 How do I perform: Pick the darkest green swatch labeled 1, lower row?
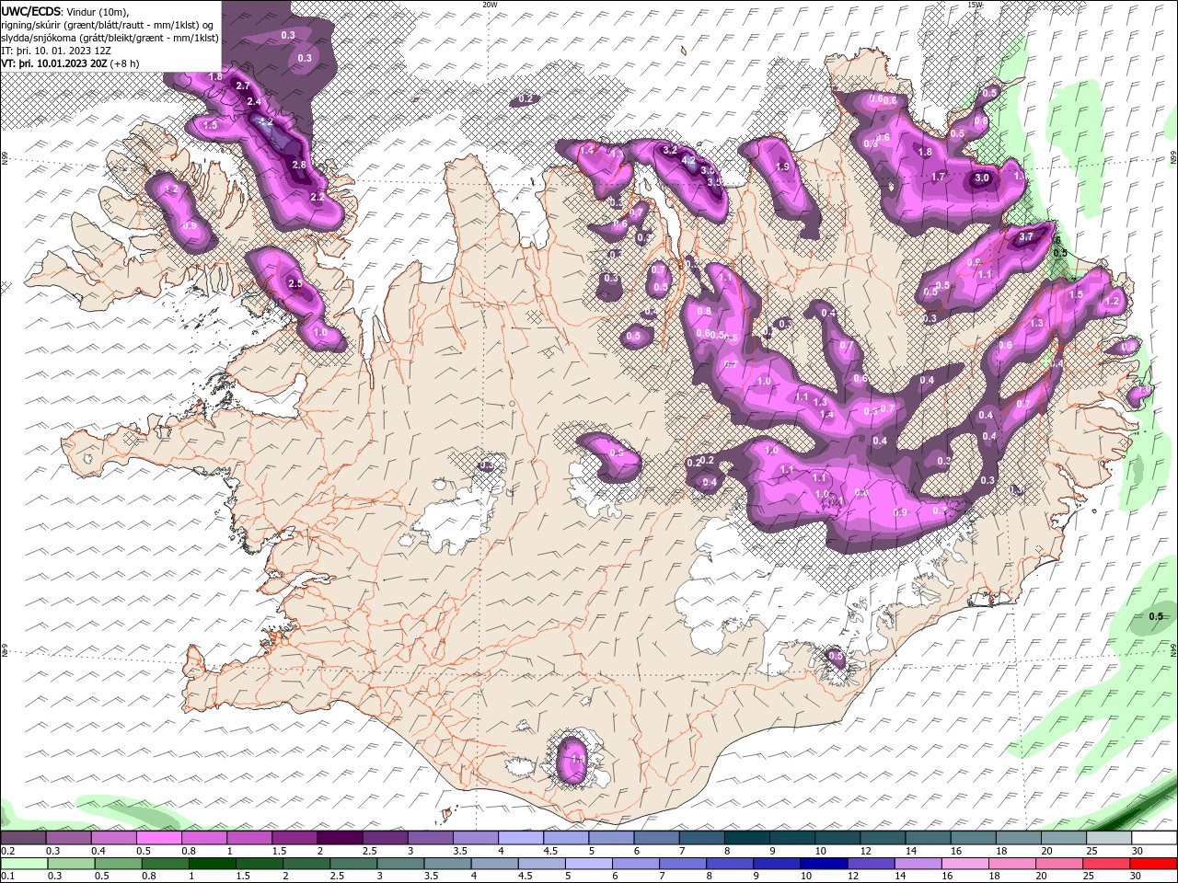213,864
